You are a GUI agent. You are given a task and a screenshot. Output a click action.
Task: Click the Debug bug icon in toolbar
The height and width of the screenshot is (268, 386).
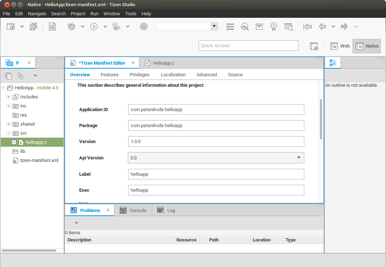[71, 27]
